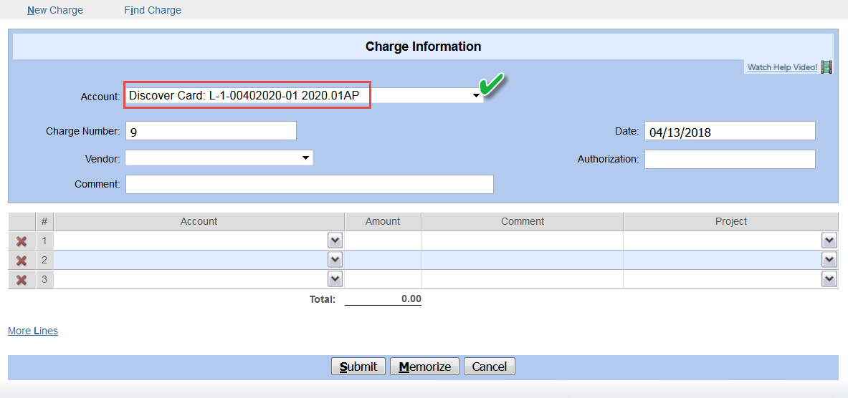Click into the header Comment field

[310, 184]
